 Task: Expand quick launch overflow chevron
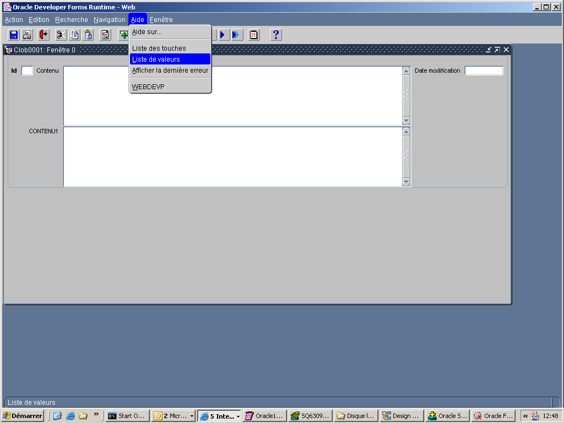96,414
